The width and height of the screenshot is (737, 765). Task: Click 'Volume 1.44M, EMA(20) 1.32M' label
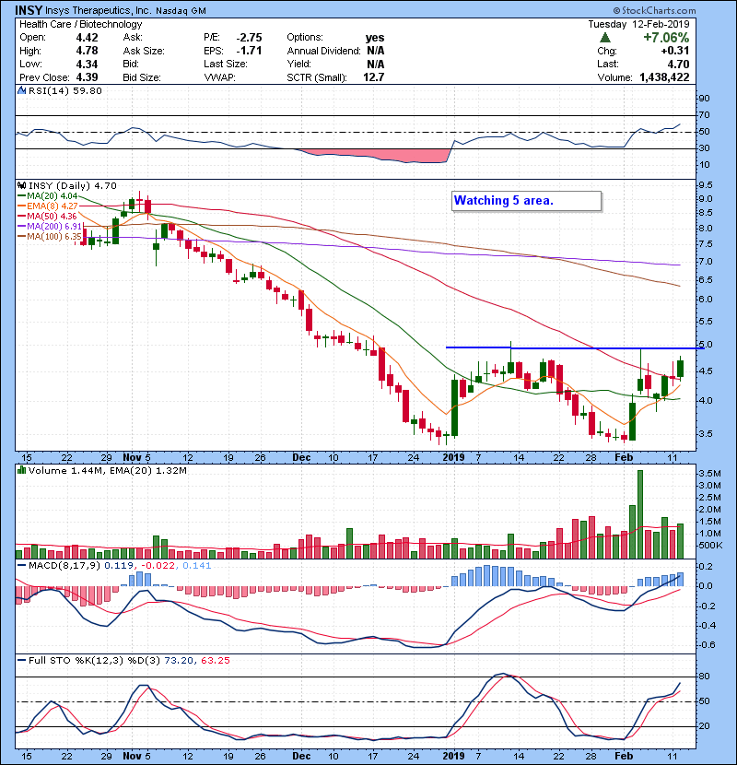107,470
